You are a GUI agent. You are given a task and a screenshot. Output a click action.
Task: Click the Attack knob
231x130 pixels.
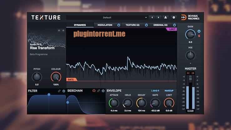point(114,103)
